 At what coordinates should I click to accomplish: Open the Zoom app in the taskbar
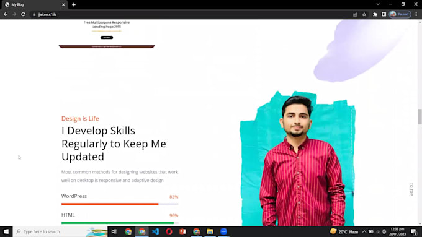coord(223,231)
